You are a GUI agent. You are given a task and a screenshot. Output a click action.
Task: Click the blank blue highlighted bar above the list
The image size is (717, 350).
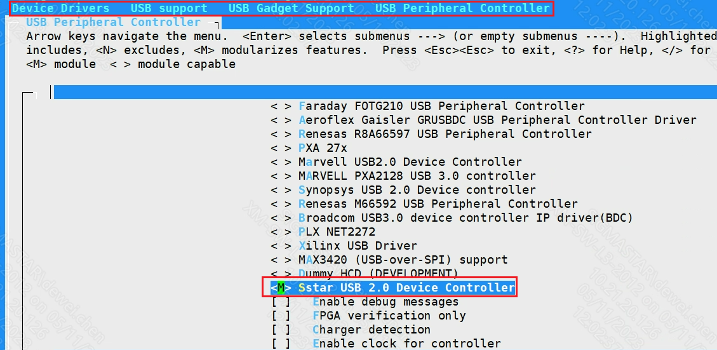[381, 93]
